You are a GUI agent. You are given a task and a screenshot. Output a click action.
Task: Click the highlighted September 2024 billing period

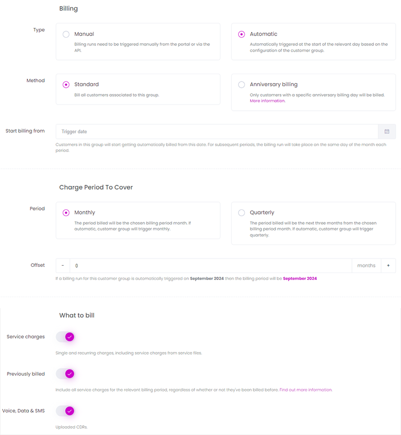pos(300,278)
